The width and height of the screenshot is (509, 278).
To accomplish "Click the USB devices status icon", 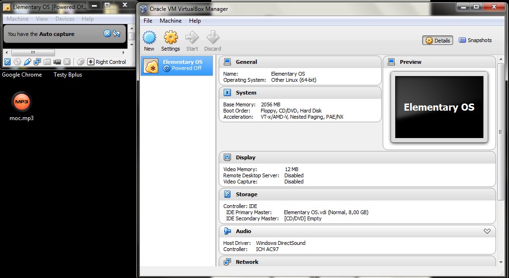I will [x=27, y=62].
